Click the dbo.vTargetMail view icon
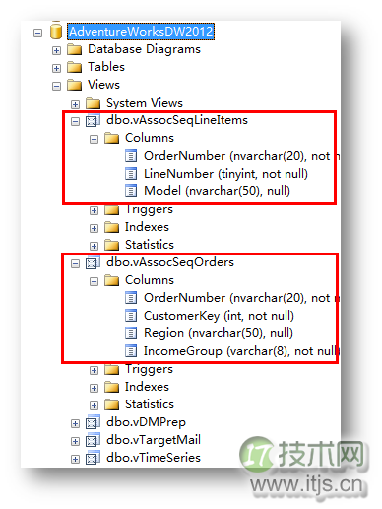 (x=93, y=441)
